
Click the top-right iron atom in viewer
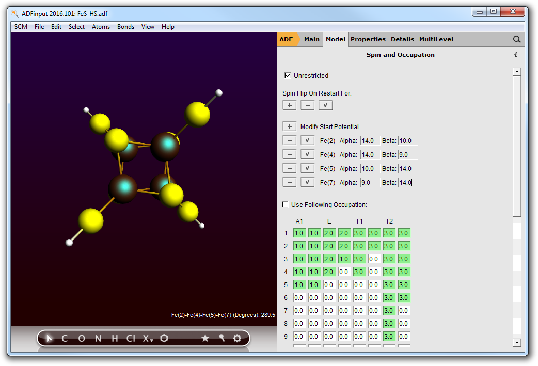click(165, 147)
